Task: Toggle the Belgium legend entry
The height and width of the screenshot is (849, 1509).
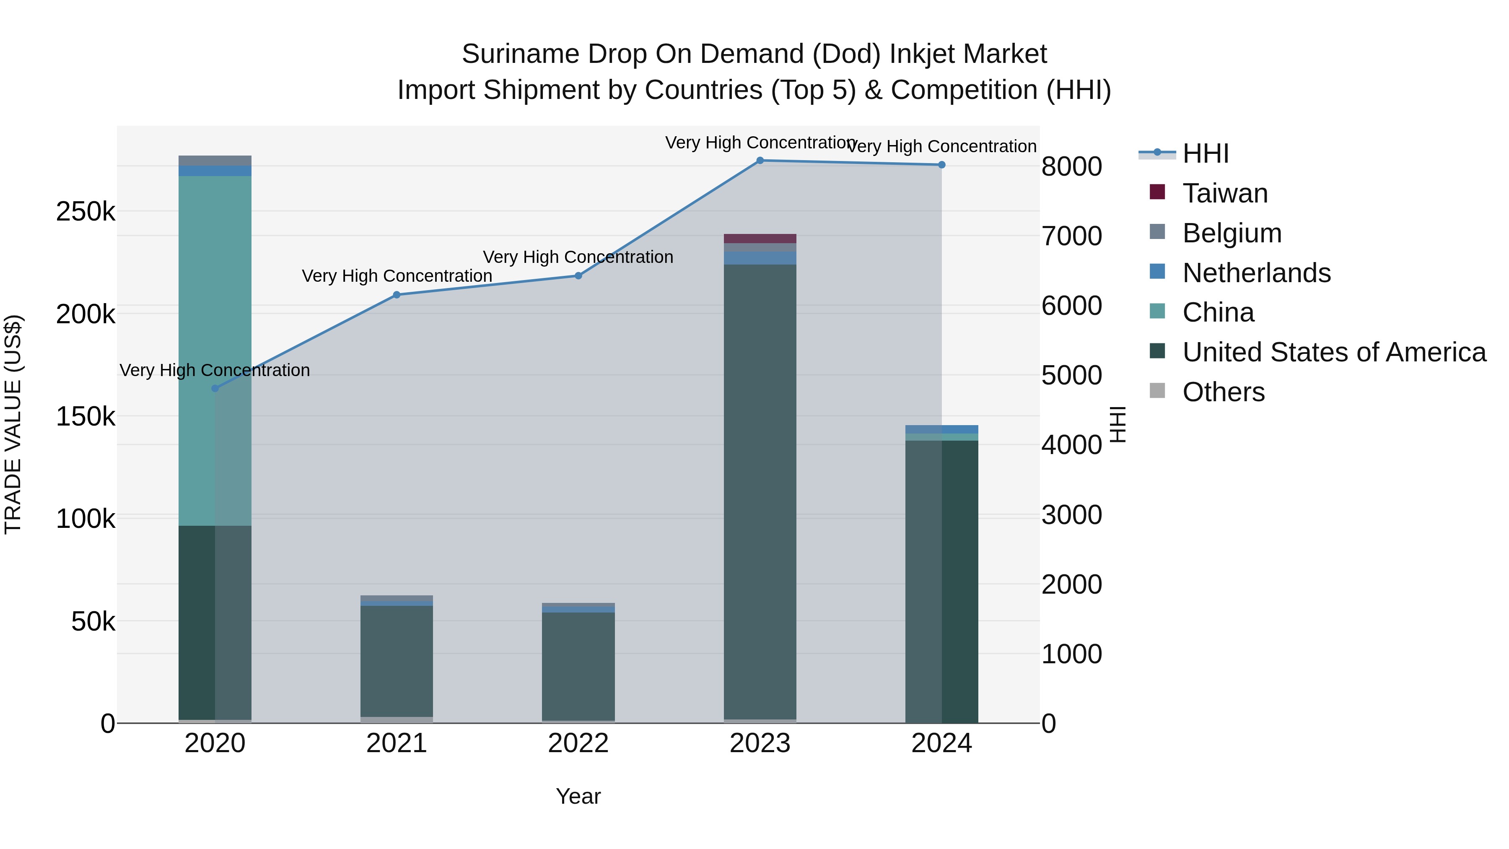Action: pos(1216,233)
